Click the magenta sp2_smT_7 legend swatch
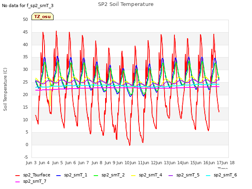The image size is (252, 189). 17,182
